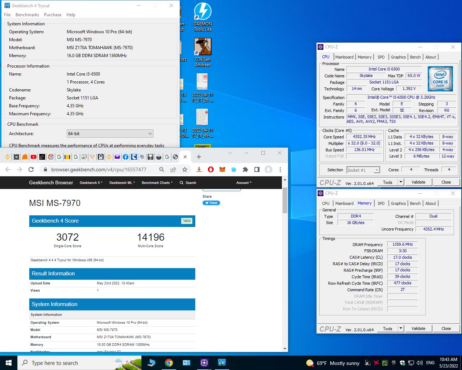Open the MetaMask fox extension
This screenshot has width=462, height=370.
coord(222,169)
